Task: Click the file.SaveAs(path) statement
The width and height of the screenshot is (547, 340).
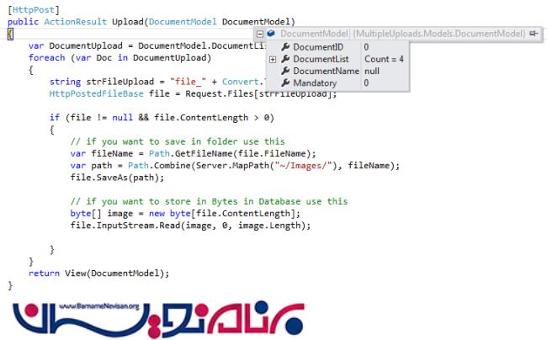Action: tap(117, 178)
